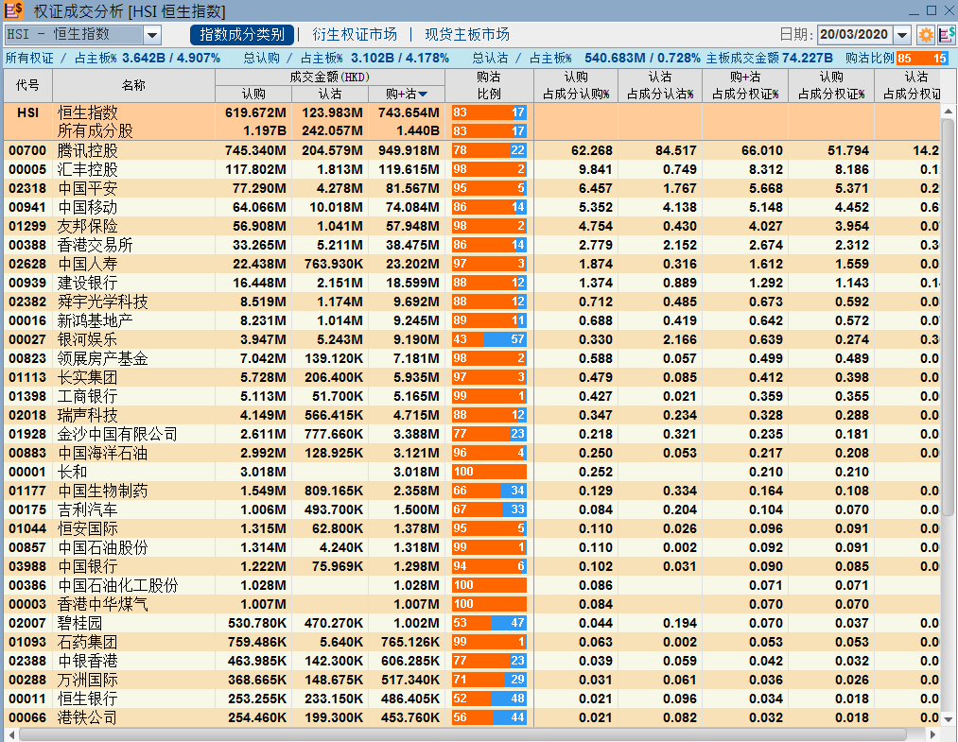
Task: Sort by the 购沽比例 column header
Action: point(489,85)
